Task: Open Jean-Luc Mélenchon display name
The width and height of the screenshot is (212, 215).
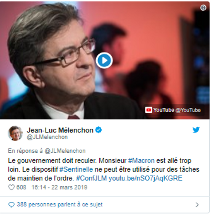Action: [x=60, y=130]
